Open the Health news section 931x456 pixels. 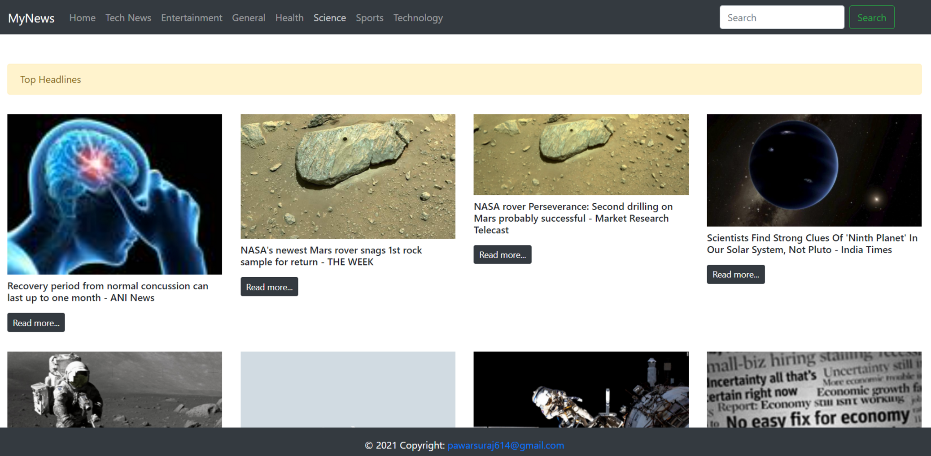289,17
